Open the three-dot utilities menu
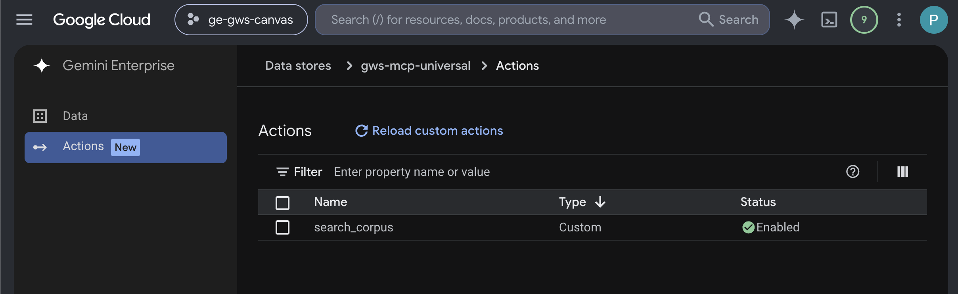 pos(899,19)
